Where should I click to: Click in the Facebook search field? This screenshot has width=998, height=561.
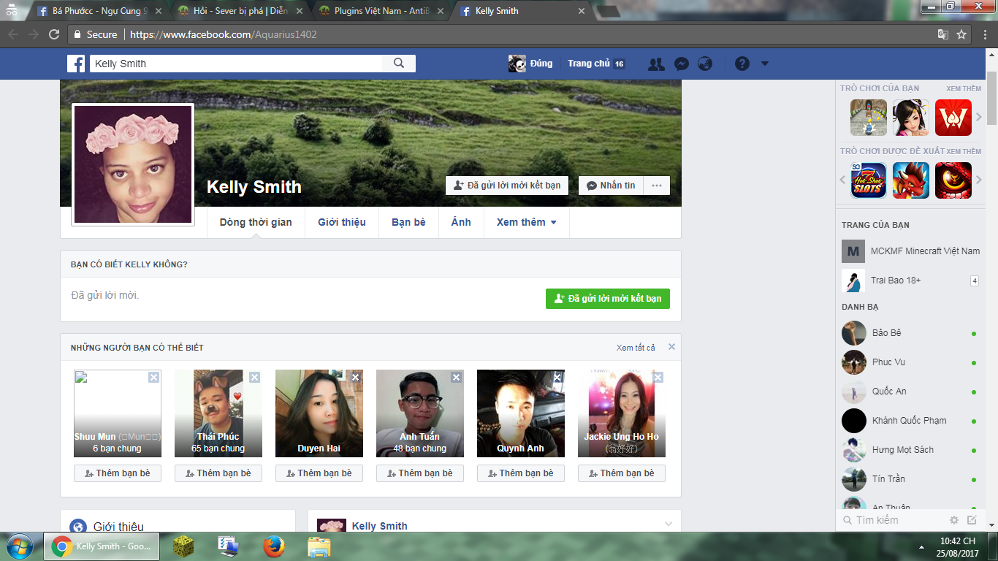tap(236, 64)
